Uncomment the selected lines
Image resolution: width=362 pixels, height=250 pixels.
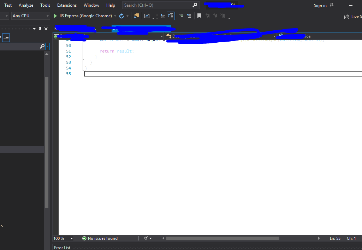click(x=189, y=16)
